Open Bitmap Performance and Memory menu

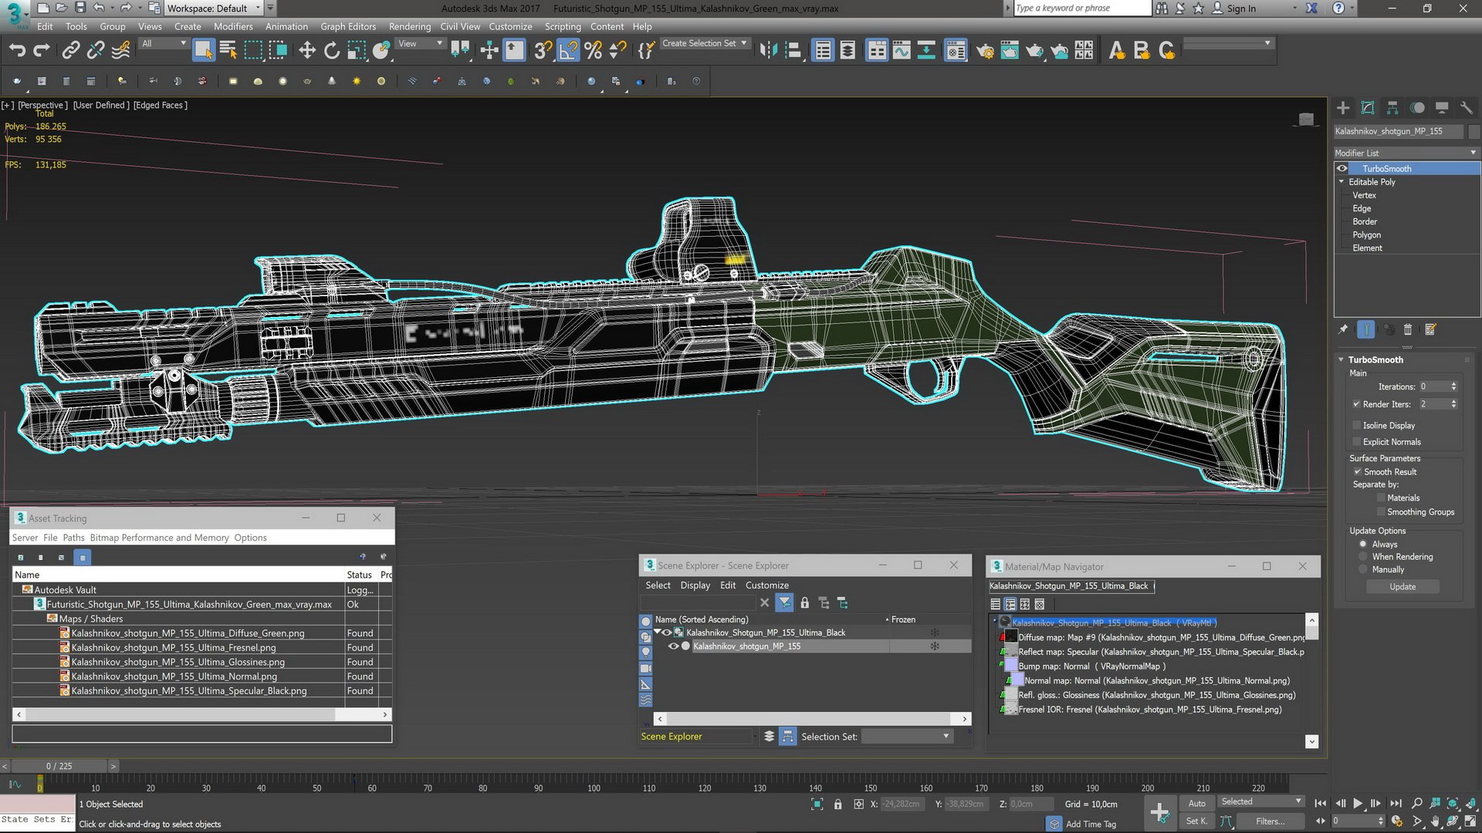pyautogui.click(x=160, y=538)
